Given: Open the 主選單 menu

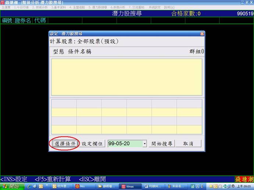Looking at the screenshot, I should 6,7.
